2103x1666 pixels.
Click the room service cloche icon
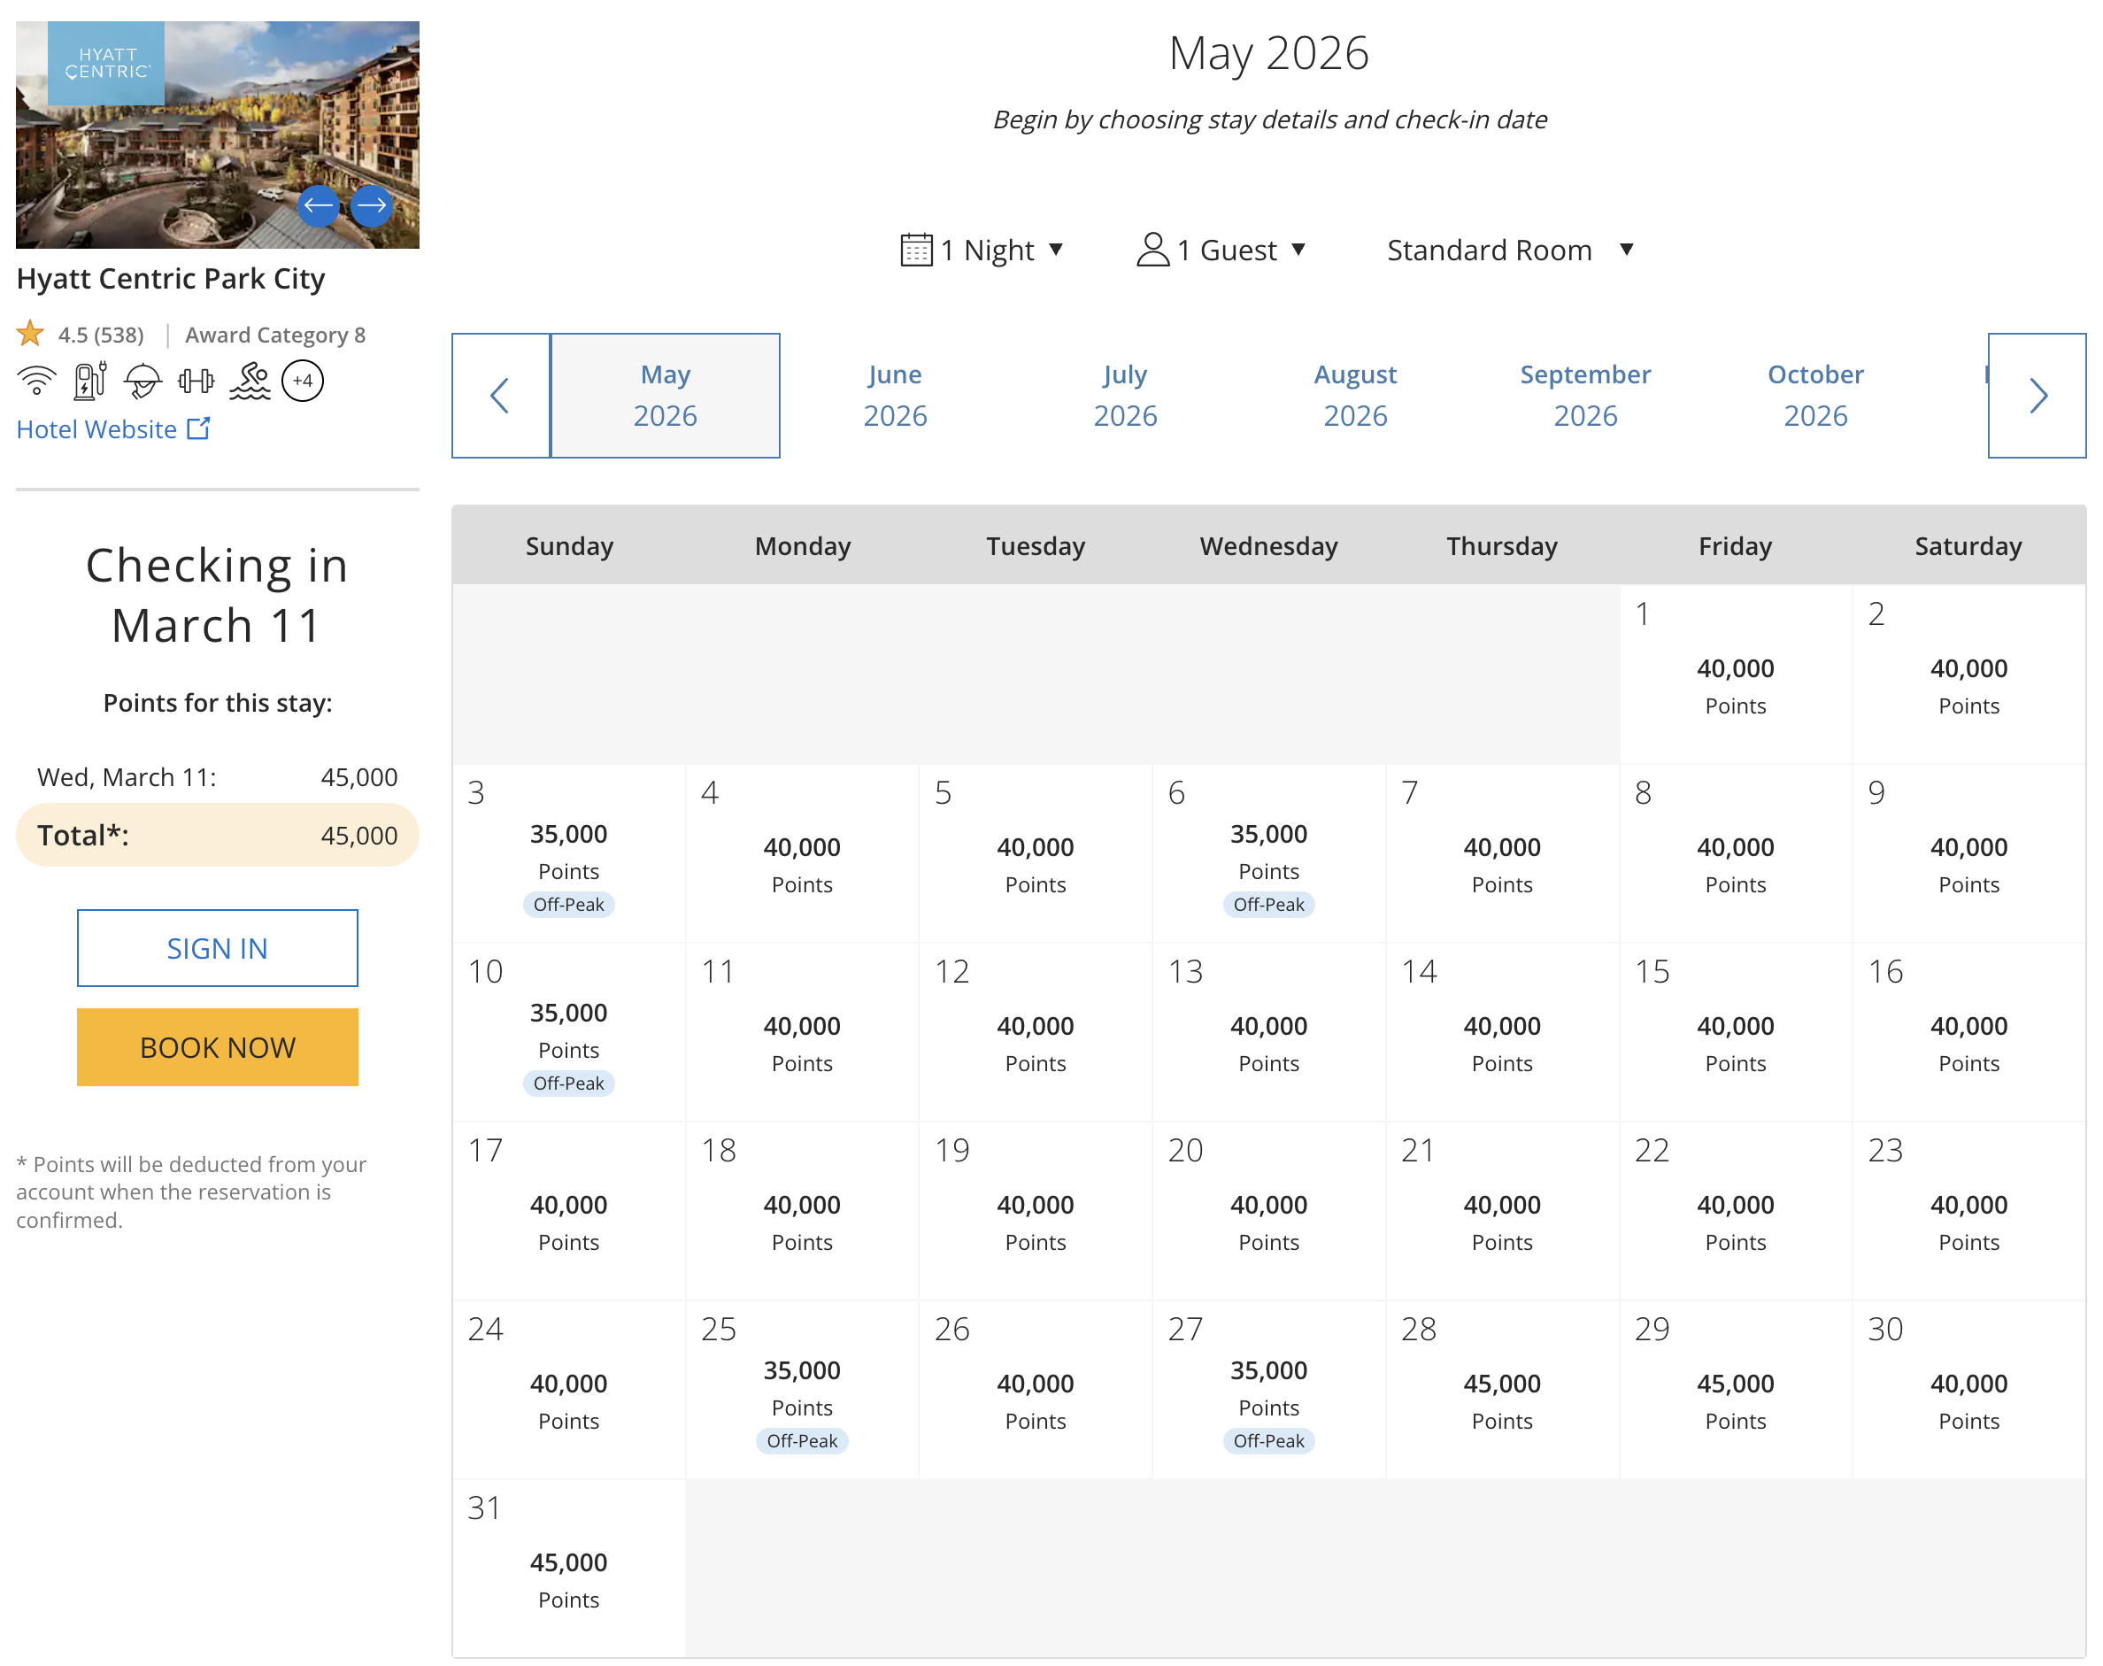tap(143, 381)
